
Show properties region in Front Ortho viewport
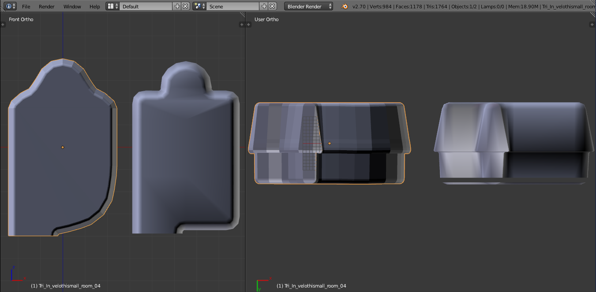pos(242,25)
